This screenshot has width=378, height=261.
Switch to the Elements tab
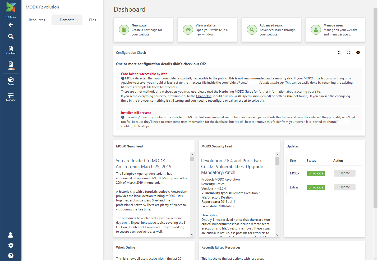point(67,20)
